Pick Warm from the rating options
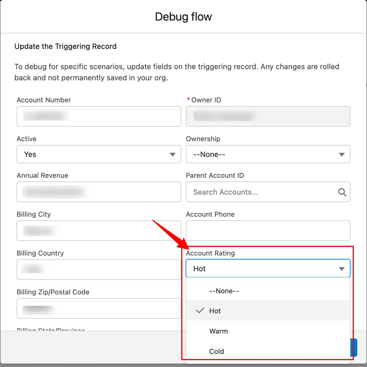This screenshot has height=367, width=367. click(x=268, y=331)
